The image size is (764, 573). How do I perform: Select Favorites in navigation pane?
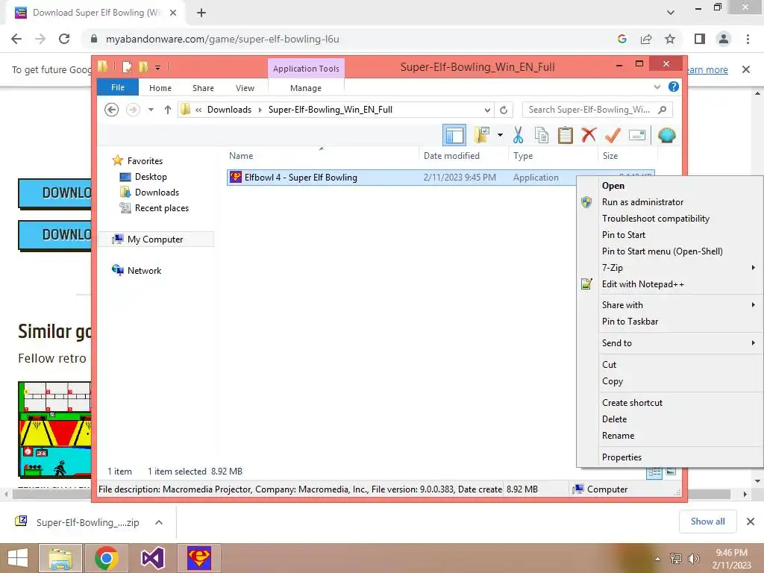click(x=145, y=161)
